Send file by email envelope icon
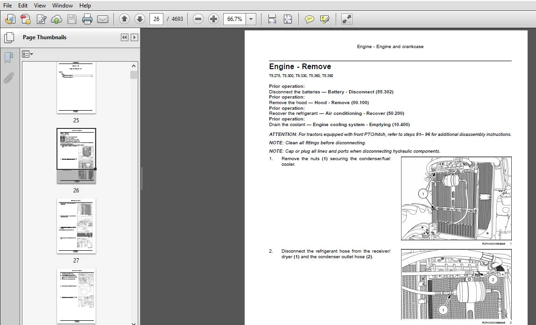536x325 pixels. pyautogui.click(x=103, y=19)
